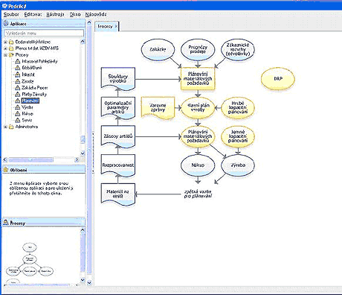Click the Procesy panel icon at bottom left
342x295 pixels.
click(x=6, y=223)
